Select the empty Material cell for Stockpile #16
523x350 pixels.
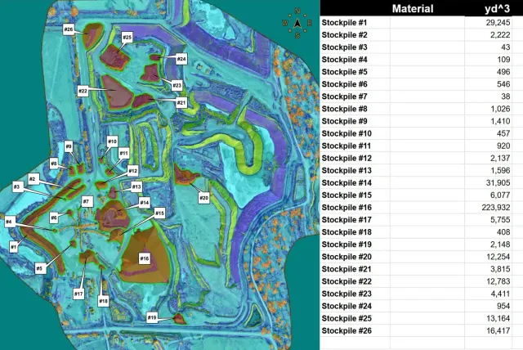coord(427,208)
